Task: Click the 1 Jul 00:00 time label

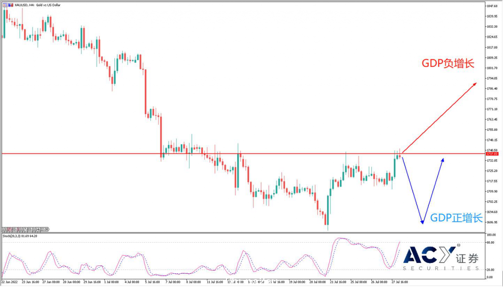Action: [112, 282]
